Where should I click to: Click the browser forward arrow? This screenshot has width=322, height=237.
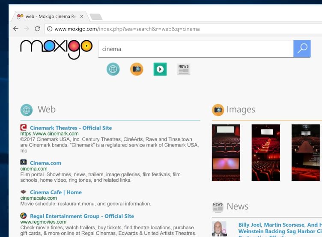[x=27, y=29]
